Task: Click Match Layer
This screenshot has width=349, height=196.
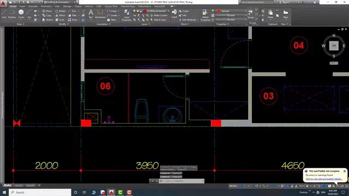Action: coord(158,20)
